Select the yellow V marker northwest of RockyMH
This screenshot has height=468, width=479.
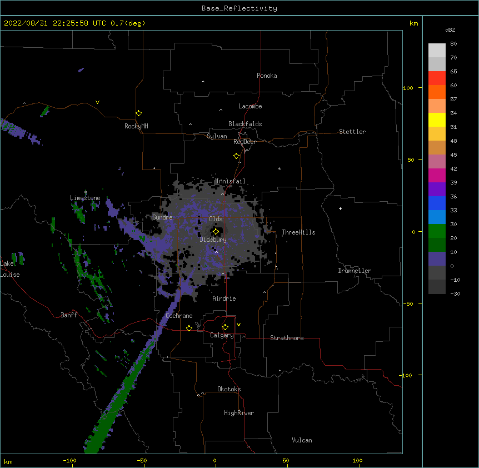click(x=97, y=102)
